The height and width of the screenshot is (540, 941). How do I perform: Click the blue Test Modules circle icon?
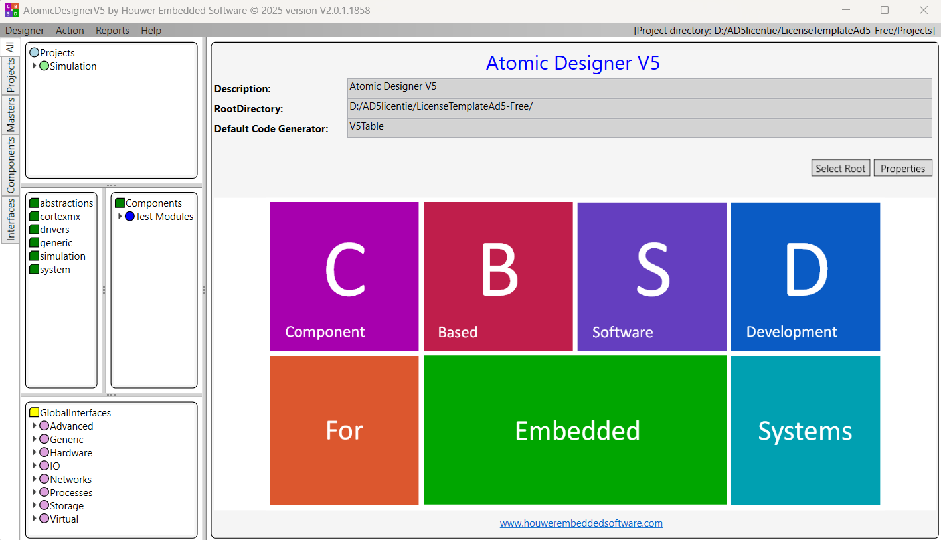[129, 217]
